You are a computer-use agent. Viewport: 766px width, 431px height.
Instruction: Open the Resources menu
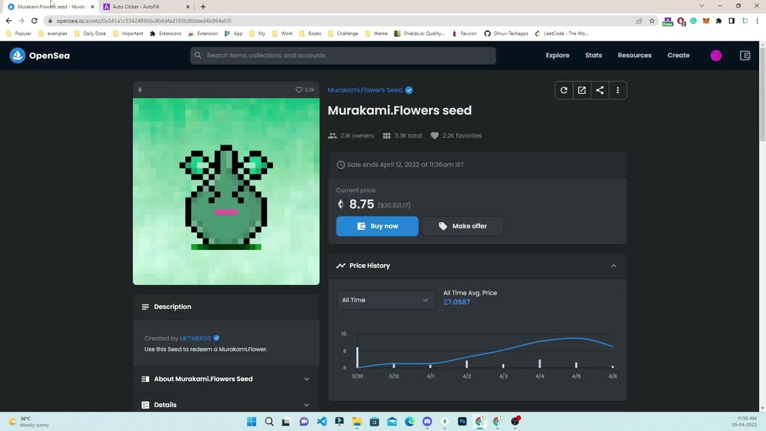[x=634, y=56]
